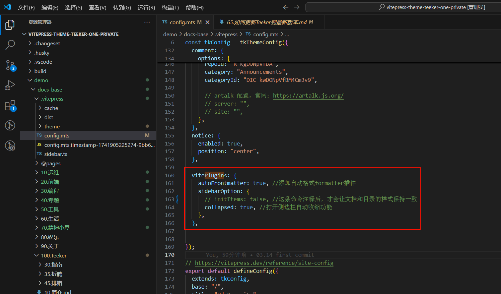Open the 编辑(E) menu
The width and height of the screenshot is (501, 294).
pos(50,7)
